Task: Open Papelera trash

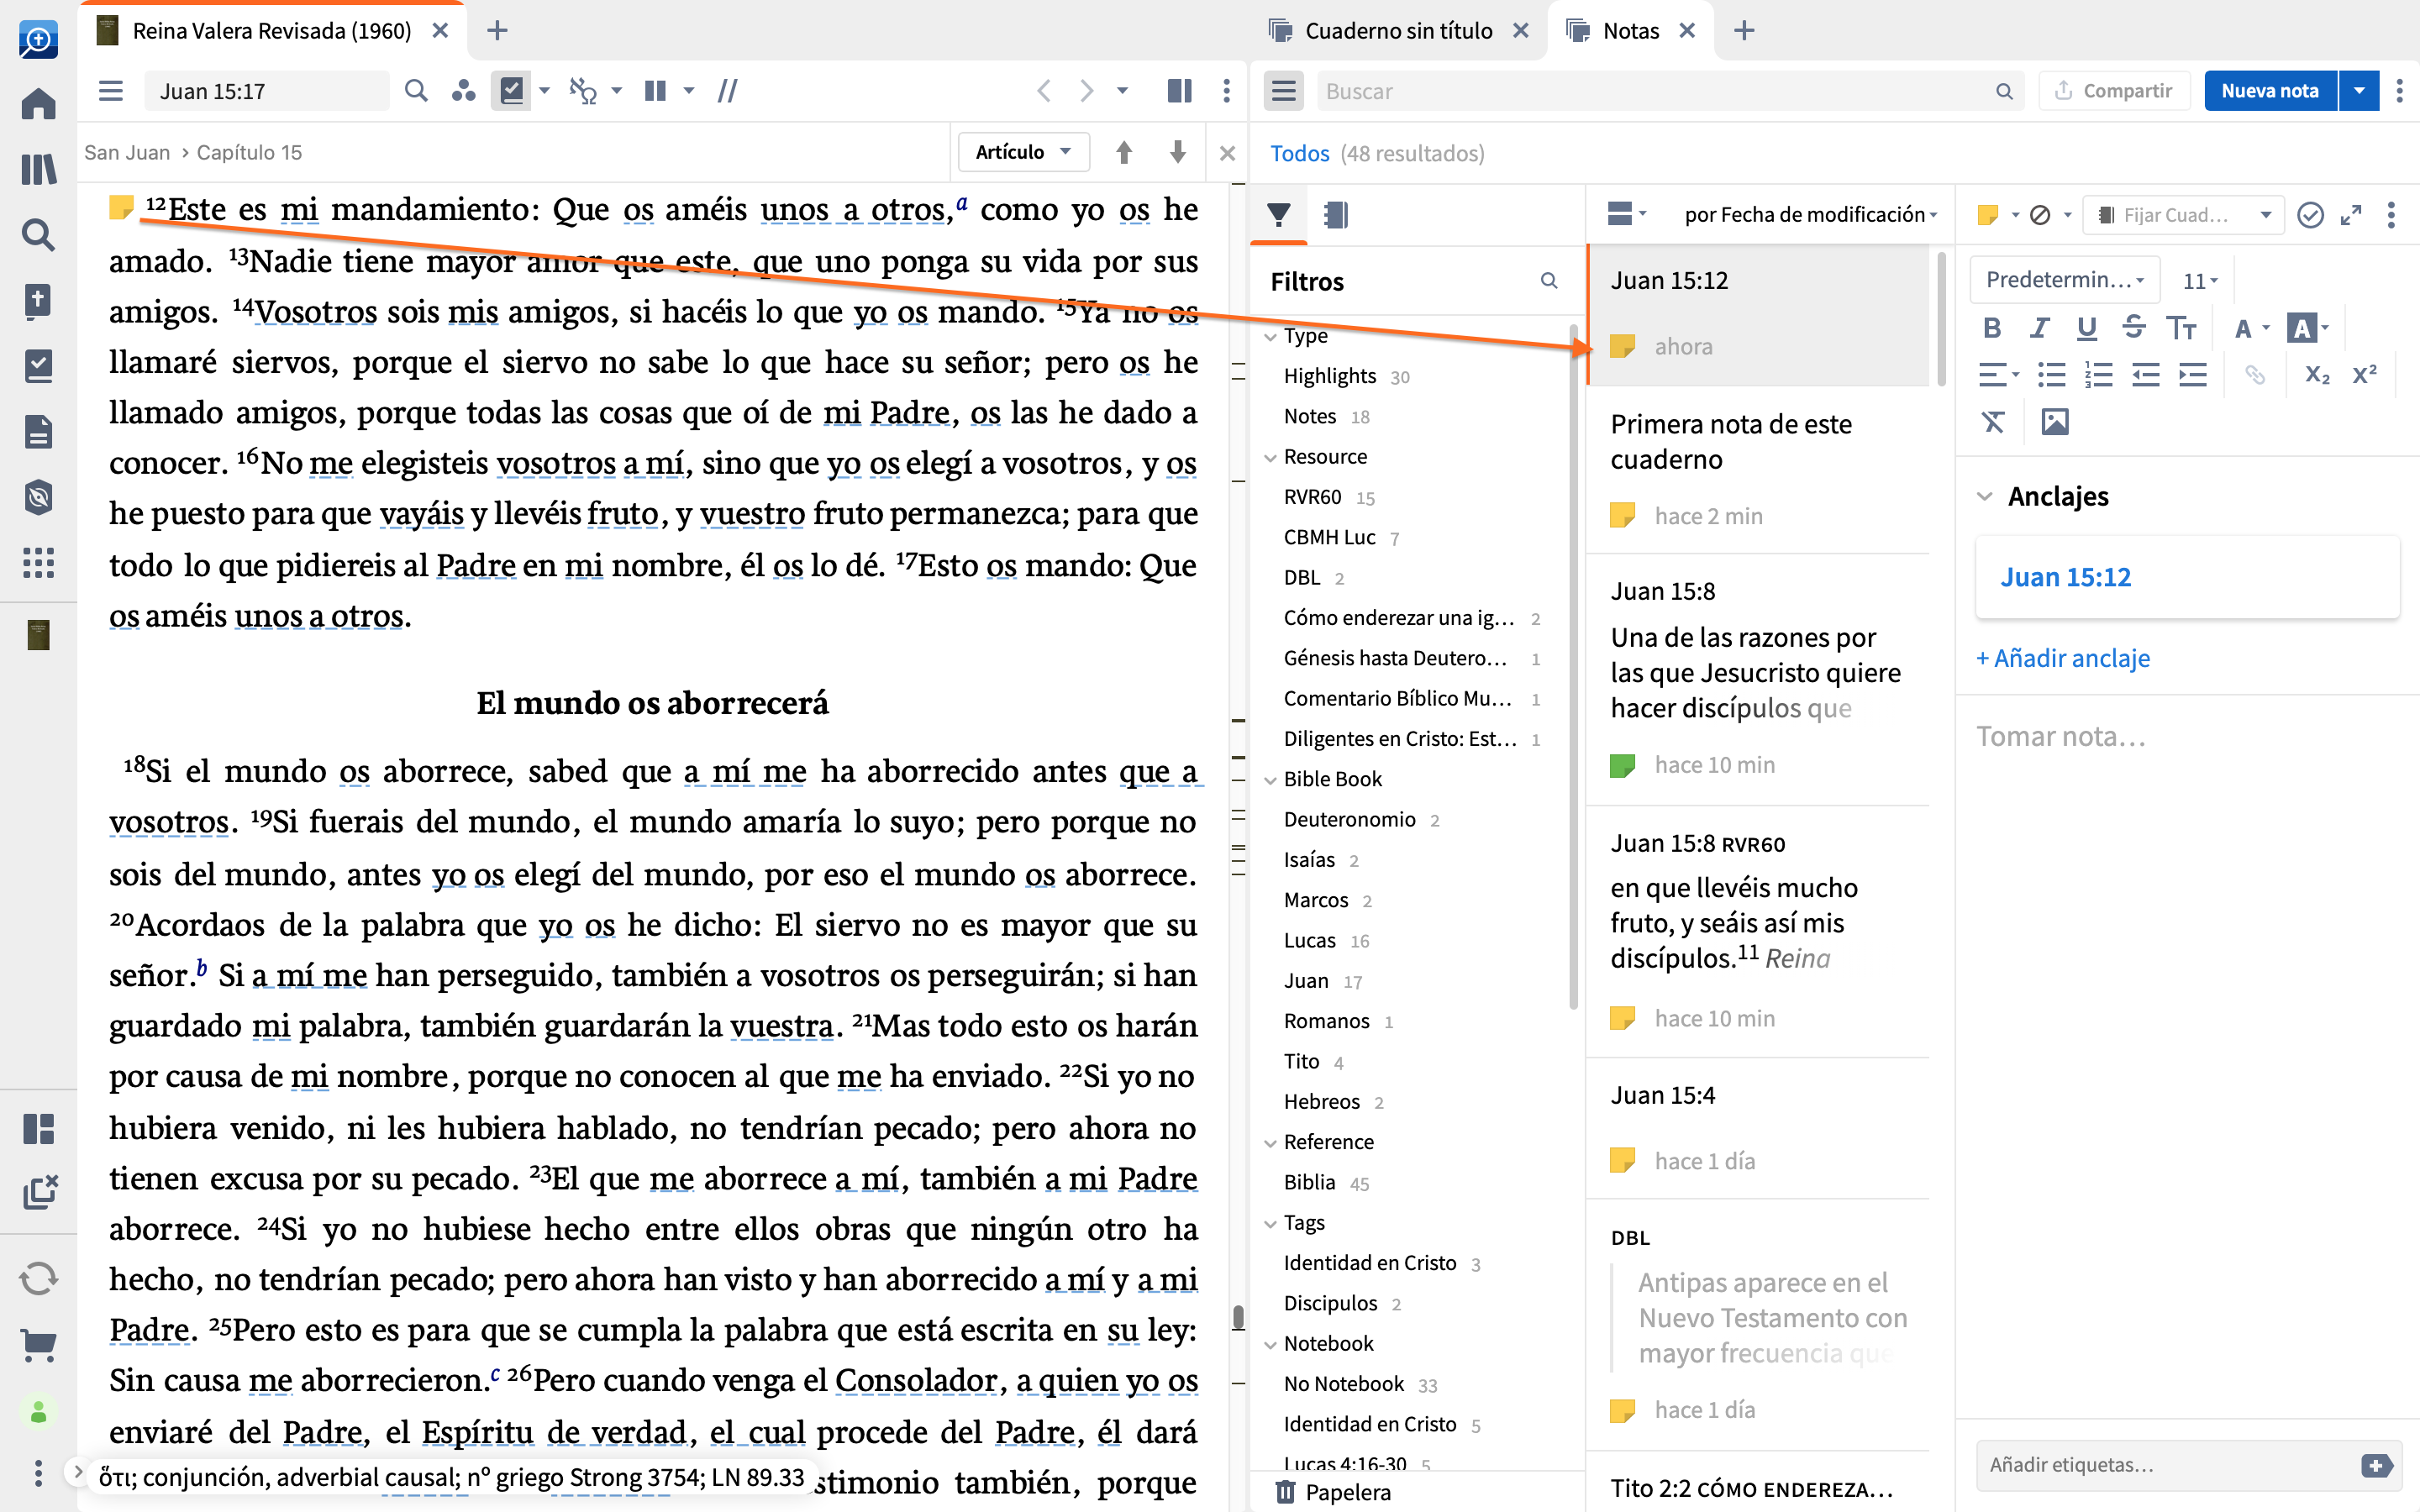Action: coord(1333,1492)
